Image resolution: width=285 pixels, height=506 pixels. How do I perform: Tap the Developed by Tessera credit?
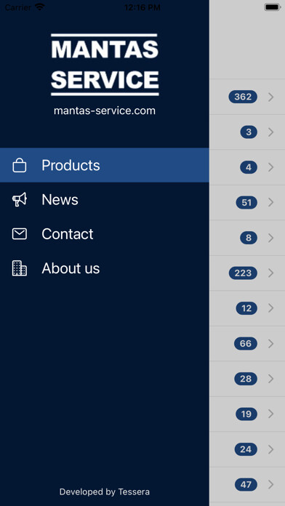pos(105,491)
